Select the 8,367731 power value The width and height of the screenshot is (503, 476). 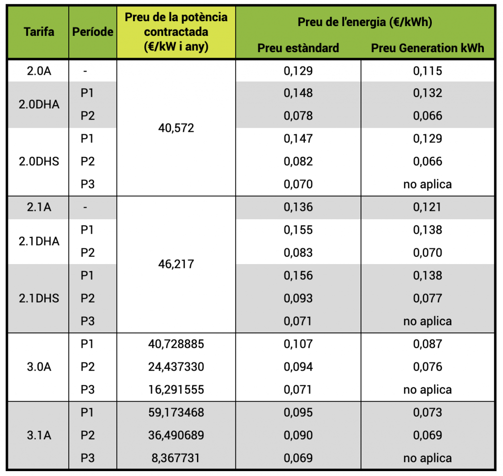[175, 458]
